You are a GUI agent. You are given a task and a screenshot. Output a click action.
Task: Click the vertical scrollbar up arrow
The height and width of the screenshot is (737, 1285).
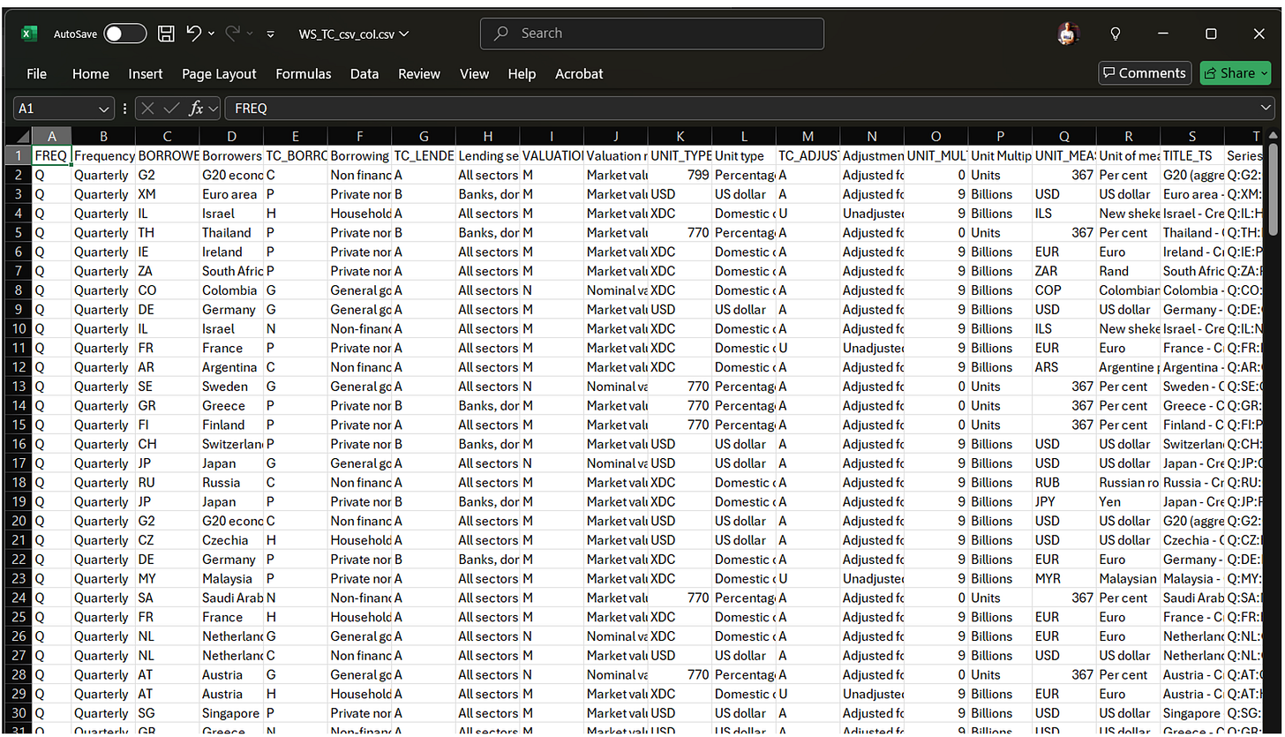1273,135
